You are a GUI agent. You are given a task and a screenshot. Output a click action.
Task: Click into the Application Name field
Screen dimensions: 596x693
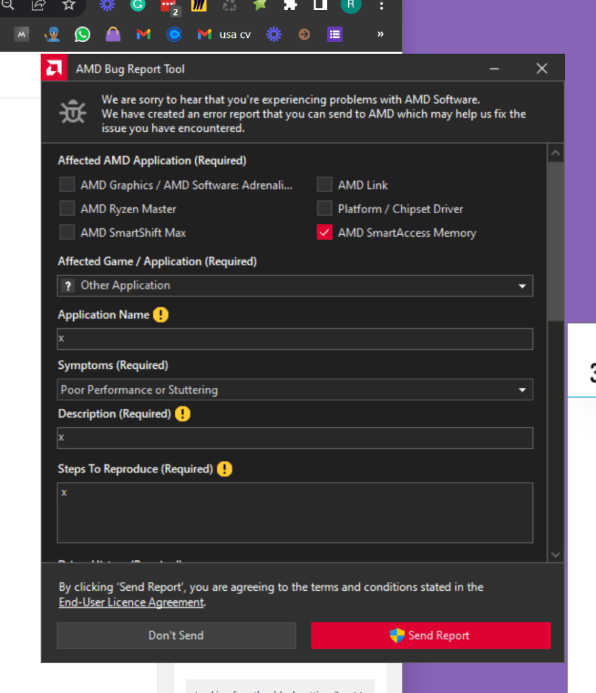pyautogui.click(x=295, y=339)
